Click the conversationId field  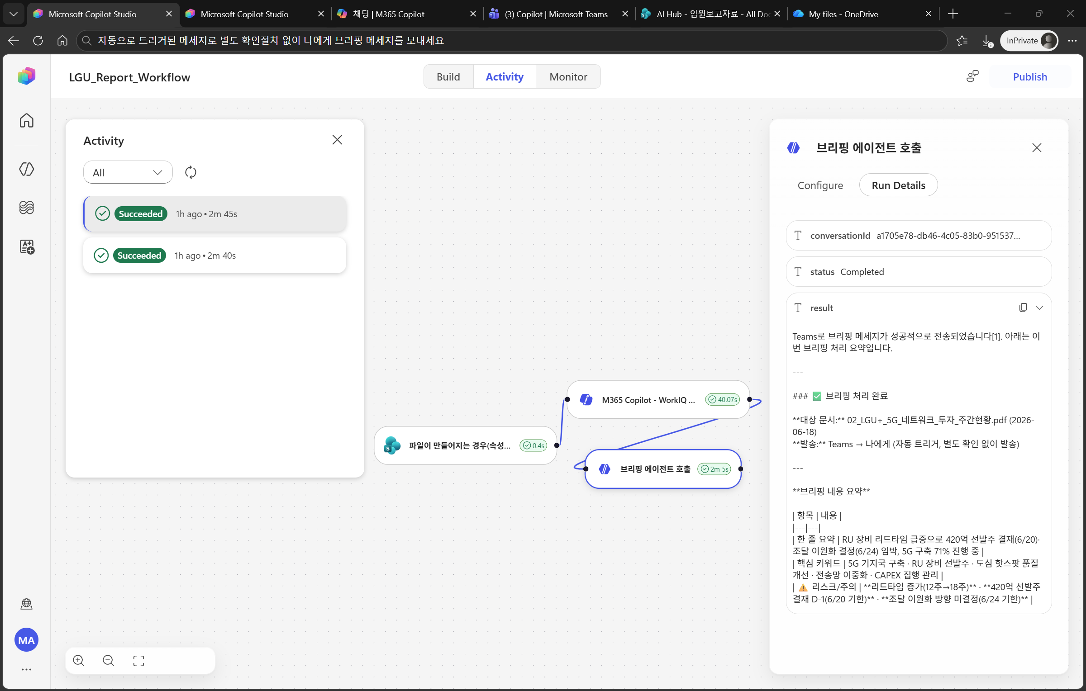tap(919, 236)
